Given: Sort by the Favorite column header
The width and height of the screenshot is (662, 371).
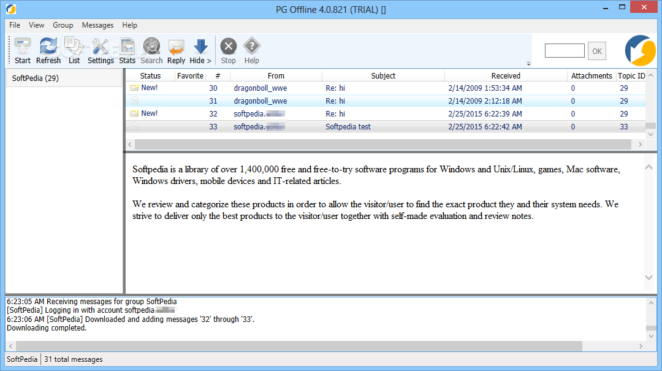Looking at the screenshot, I should (190, 75).
